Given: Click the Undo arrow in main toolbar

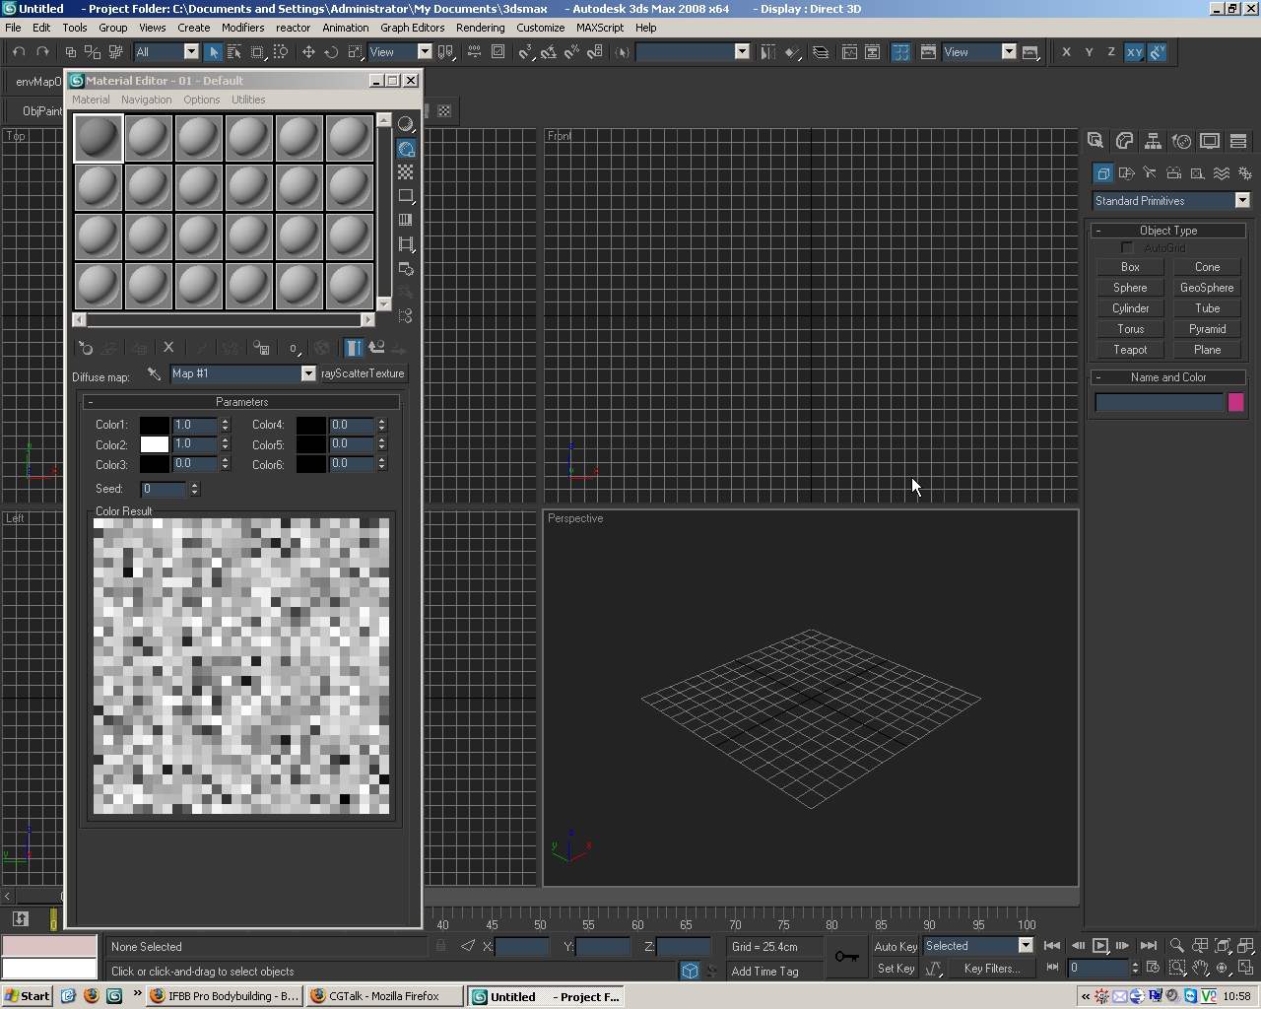Looking at the screenshot, I should (19, 52).
